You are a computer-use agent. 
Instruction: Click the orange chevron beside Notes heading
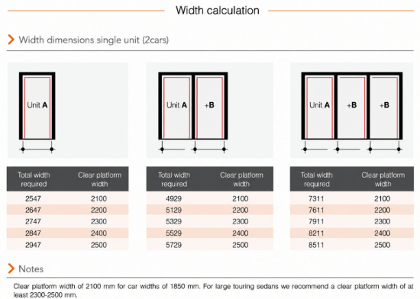[x=11, y=268]
